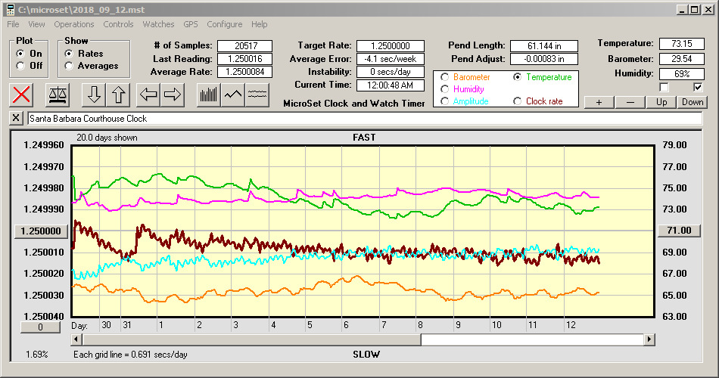The image size is (719, 378).
Task: Open the Controls menu
Action: coord(118,24)
